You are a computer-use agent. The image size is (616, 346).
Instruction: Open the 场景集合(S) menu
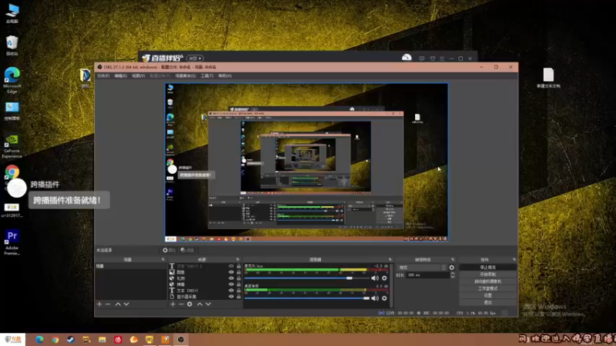pos(186,75)
